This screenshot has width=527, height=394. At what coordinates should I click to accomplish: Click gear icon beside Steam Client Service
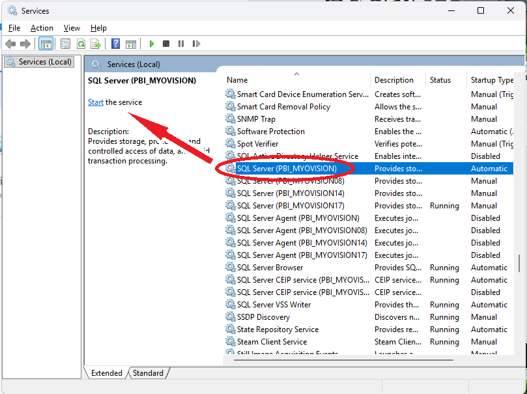pos(230,342)
